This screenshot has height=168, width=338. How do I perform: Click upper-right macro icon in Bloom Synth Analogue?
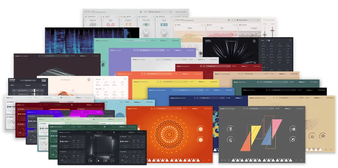tap(293, 129)
